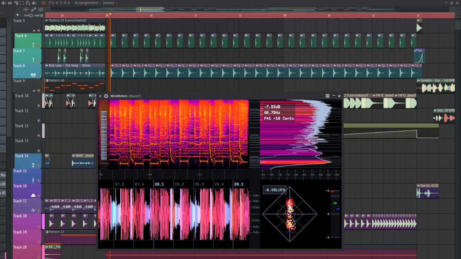Click the treble clef icon on Track 15
This screenshot has width=461, height=259.
33,180
